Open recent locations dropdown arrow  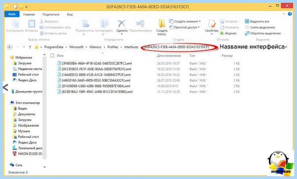click(24, 47)
